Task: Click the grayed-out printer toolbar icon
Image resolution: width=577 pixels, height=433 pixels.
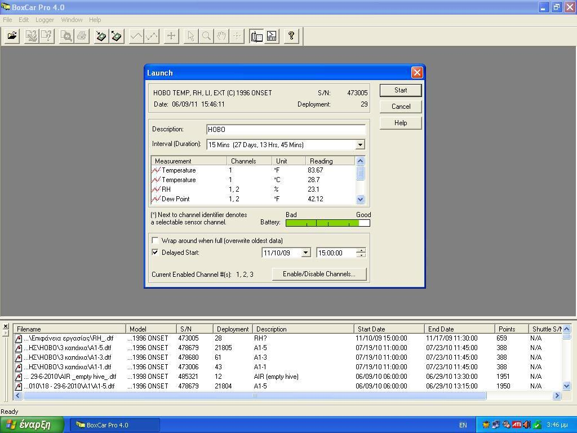Action: 82,36
